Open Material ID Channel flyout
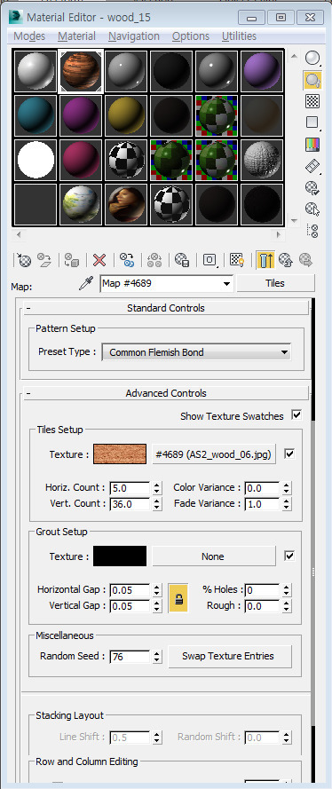 click(x=209, y=260)
